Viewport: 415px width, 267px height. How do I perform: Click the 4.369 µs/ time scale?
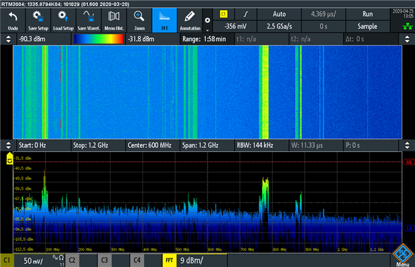pos(323,14)
